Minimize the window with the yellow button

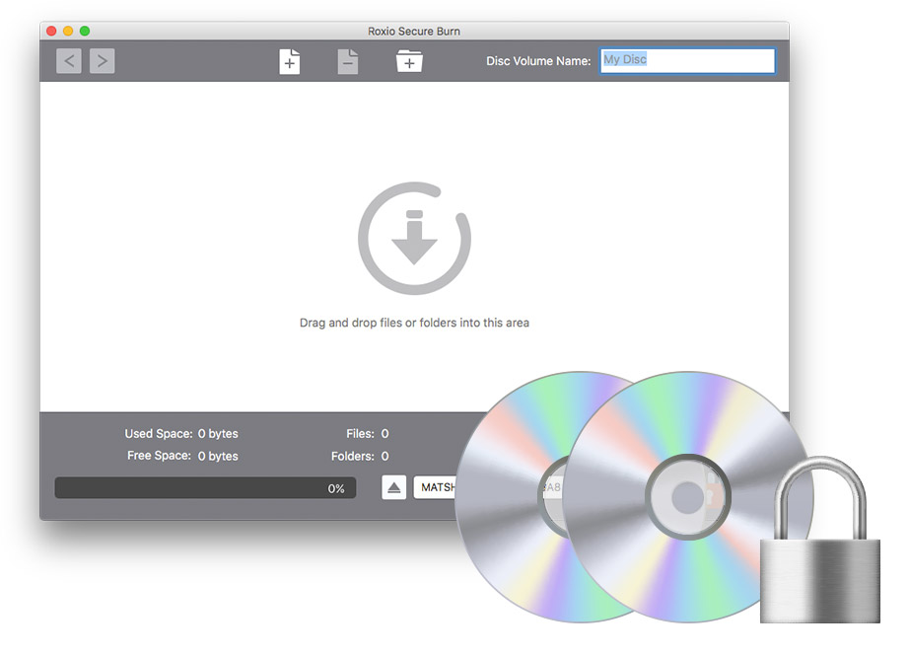tap(68, 31)
